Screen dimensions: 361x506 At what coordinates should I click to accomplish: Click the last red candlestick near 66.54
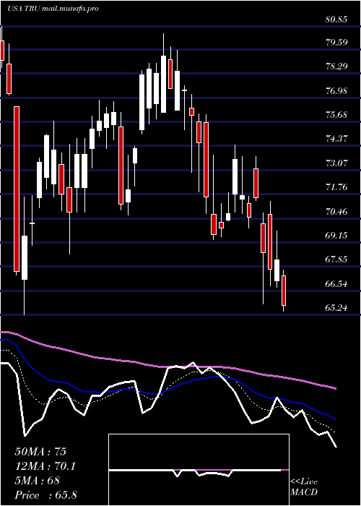click(284, 291)
